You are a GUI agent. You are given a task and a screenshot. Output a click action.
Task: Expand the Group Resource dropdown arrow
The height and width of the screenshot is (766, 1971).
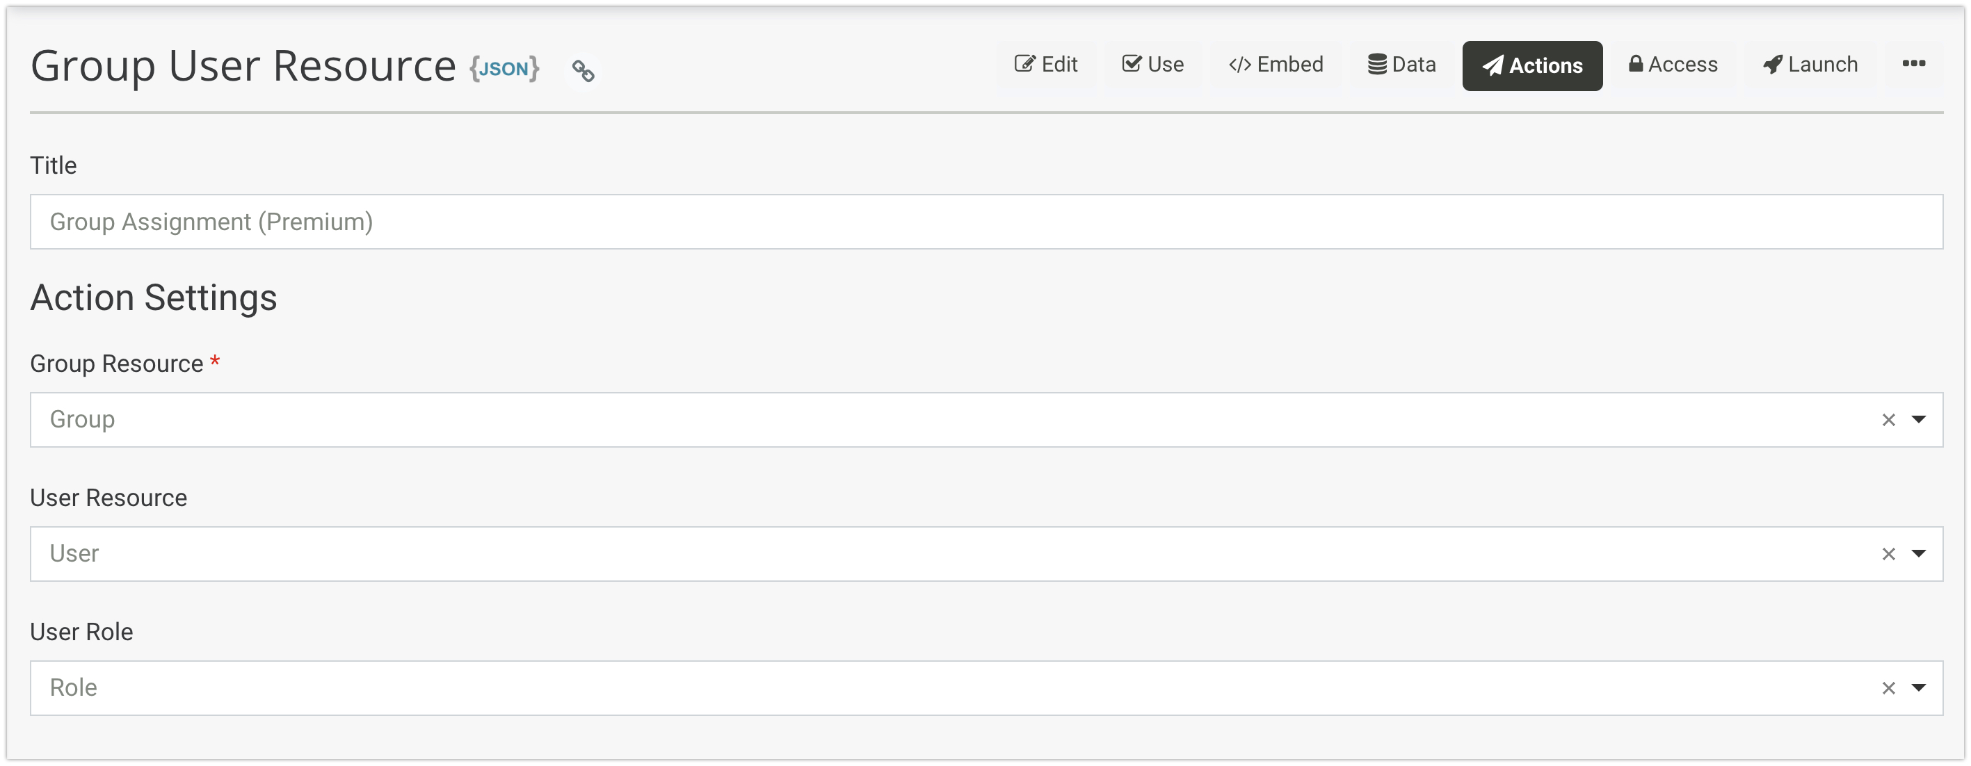point(1918,419)
